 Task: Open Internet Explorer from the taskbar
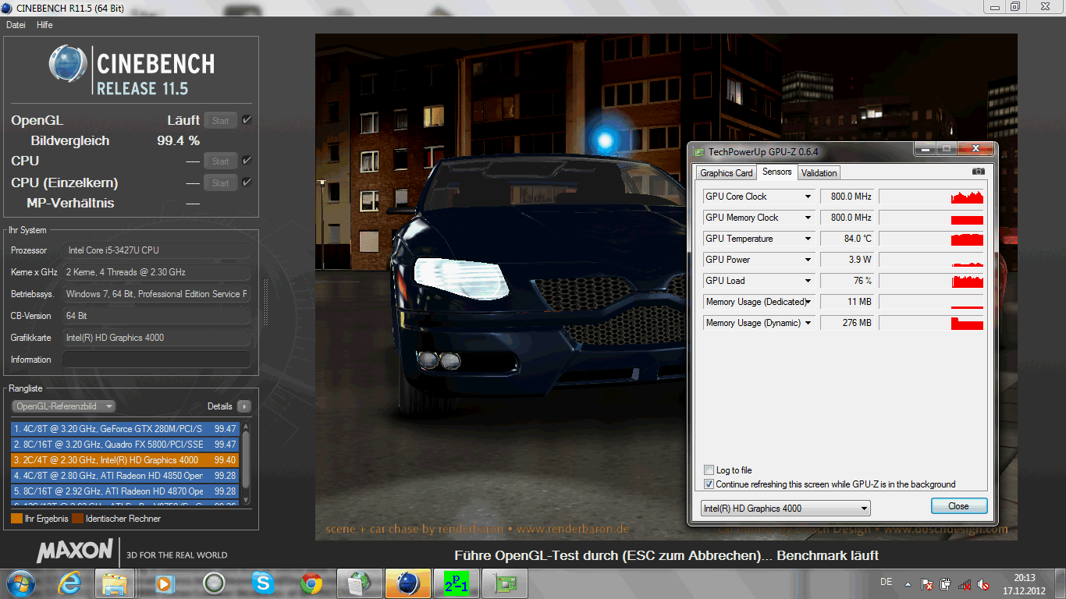(70, 583)
